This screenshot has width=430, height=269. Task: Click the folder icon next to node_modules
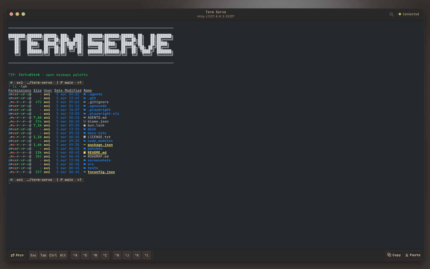point(85,141)
